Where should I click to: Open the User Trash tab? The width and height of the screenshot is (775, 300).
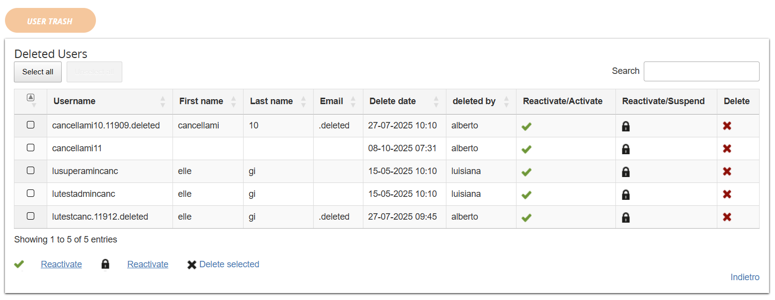click(x=50, y=21)
